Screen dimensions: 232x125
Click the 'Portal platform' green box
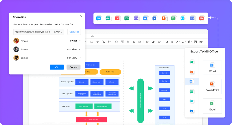(84, 106)
